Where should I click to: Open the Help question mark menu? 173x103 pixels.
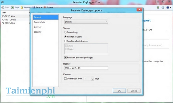click(x=169, y=8)
